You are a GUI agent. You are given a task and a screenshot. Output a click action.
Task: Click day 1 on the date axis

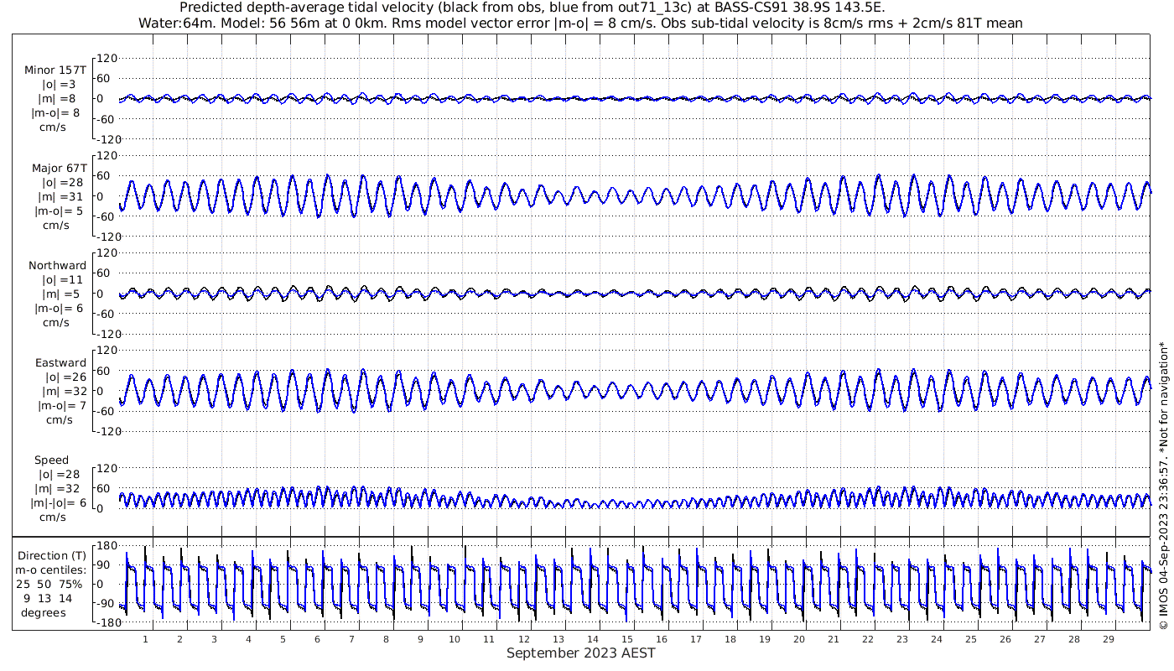pyautogui.click(x=145, y=639)
